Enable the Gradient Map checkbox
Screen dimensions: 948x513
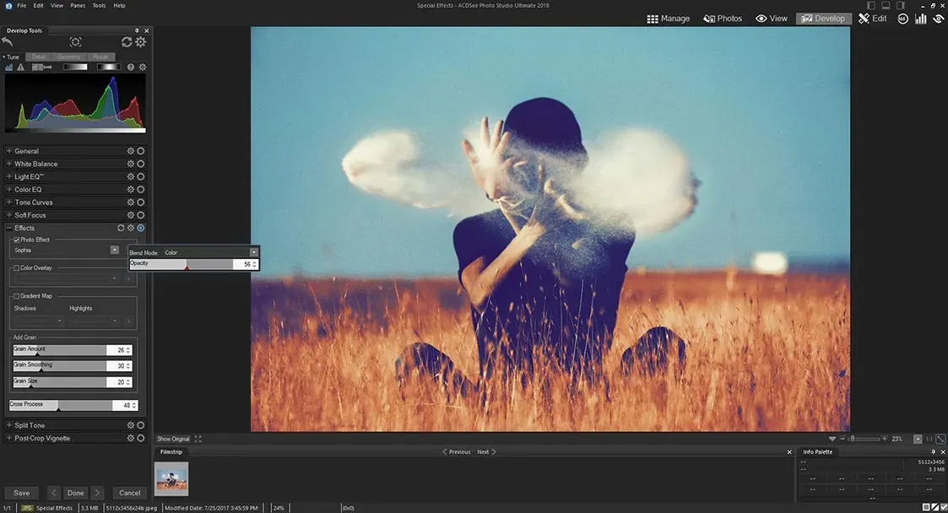pos(16,296)
